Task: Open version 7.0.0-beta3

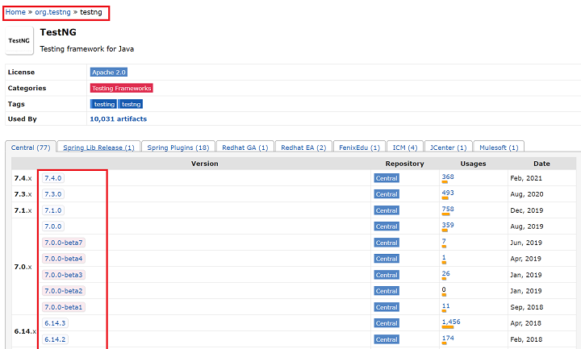Action: pos(64,275)
